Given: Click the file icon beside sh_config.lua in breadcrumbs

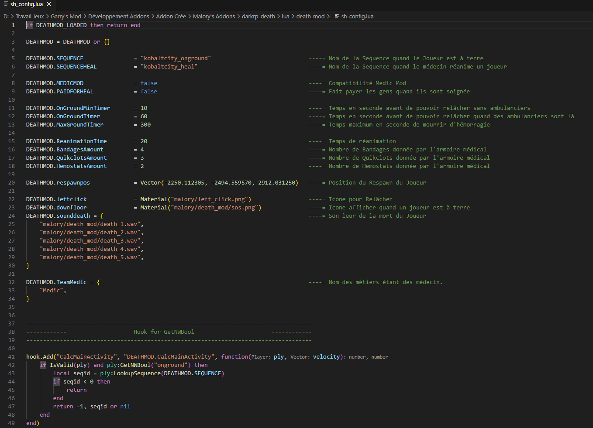Looking at the screenshot, I should [x=337, y=16].
